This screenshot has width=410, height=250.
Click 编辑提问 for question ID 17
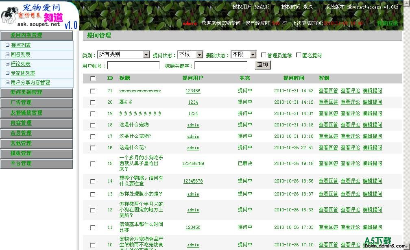pyautogui.click(x=372, y=136)
